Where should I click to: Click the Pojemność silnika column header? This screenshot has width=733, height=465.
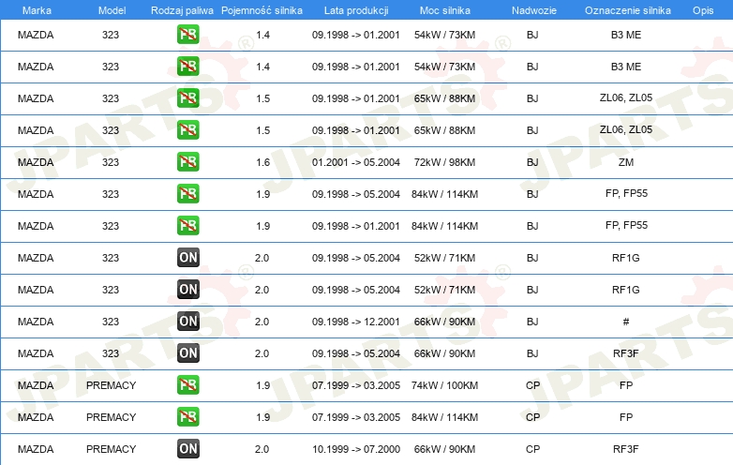tap(262, 10)
